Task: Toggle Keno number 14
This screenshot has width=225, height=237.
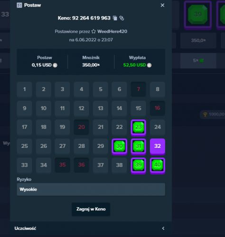Action: point(120,108)
